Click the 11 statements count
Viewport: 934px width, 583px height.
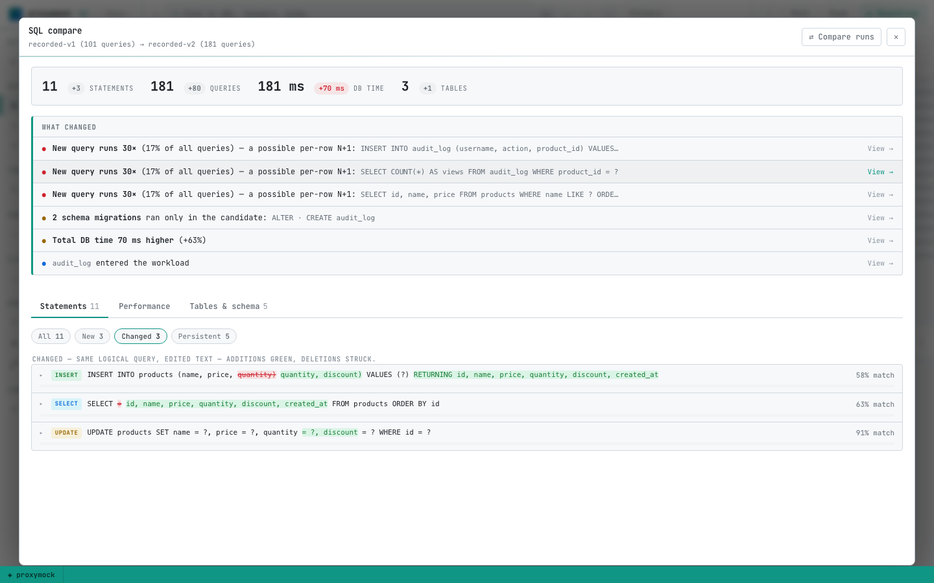[x=50, y=87]
